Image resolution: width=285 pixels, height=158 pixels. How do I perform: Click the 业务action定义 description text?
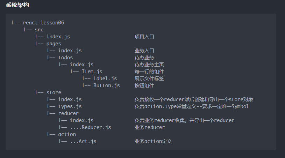(x=153, y=141)
